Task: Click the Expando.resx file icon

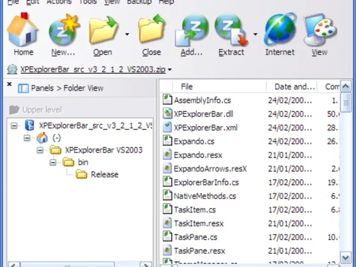Action: [x=167, y=154]
